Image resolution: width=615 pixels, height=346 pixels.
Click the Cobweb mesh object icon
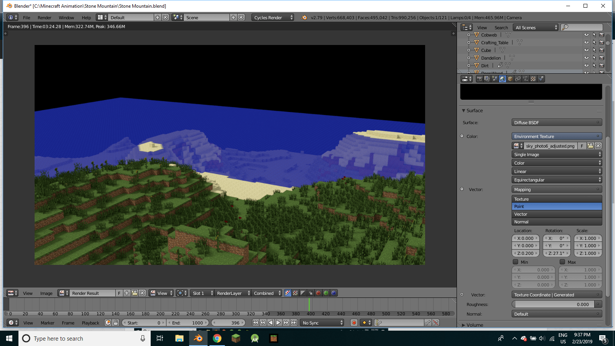pyautogui.click(x=477, y=35)
